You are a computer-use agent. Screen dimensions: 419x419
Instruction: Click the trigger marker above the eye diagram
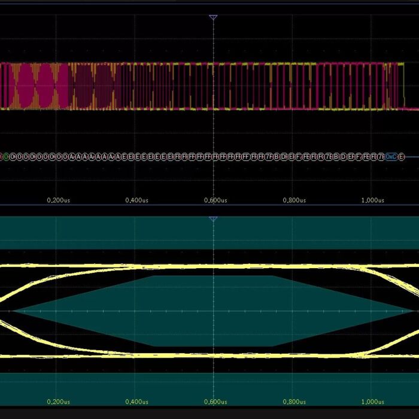point(213,219)
